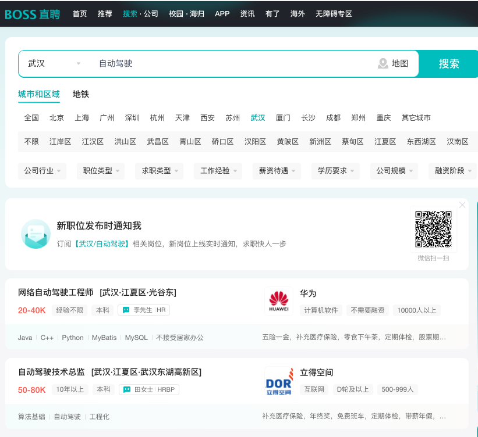Click the WeChat QR code image

(x=433, y=229)
